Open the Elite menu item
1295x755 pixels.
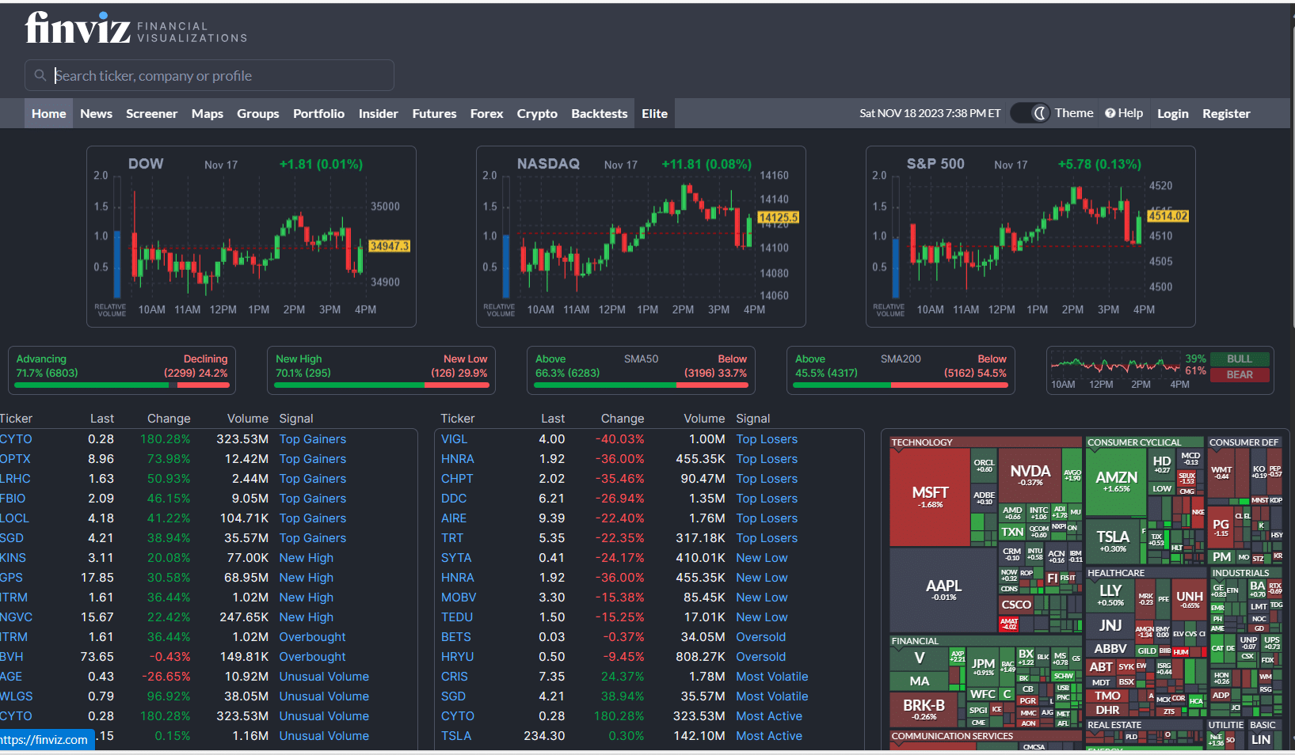pos(654,113)
